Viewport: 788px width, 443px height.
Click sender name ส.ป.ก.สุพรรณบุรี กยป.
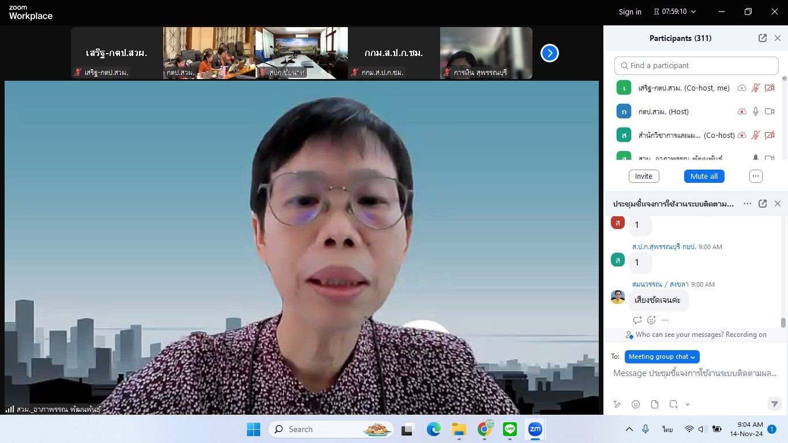(x=664, y=246)
